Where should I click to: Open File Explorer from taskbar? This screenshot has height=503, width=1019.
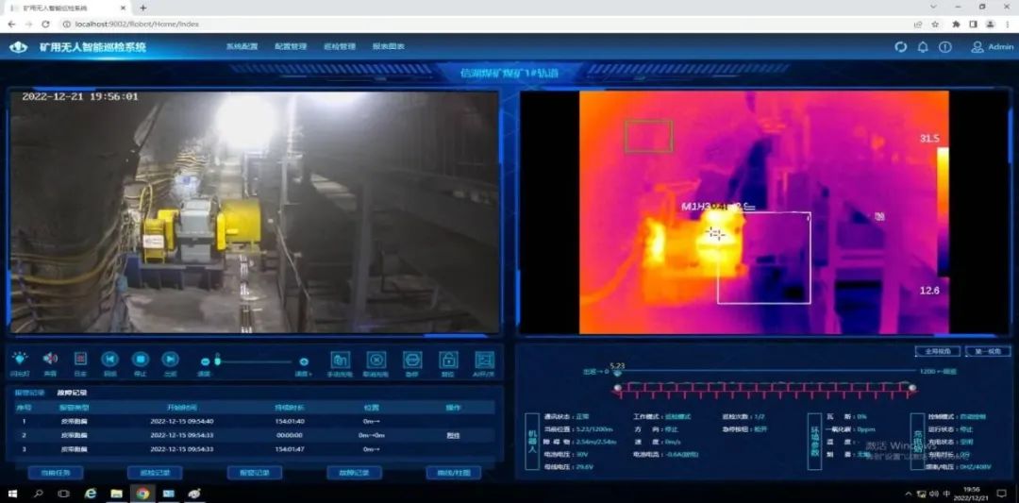[x=117, y=494]
